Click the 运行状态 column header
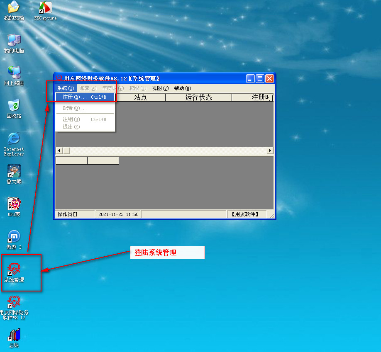 [x=198, y=97]
